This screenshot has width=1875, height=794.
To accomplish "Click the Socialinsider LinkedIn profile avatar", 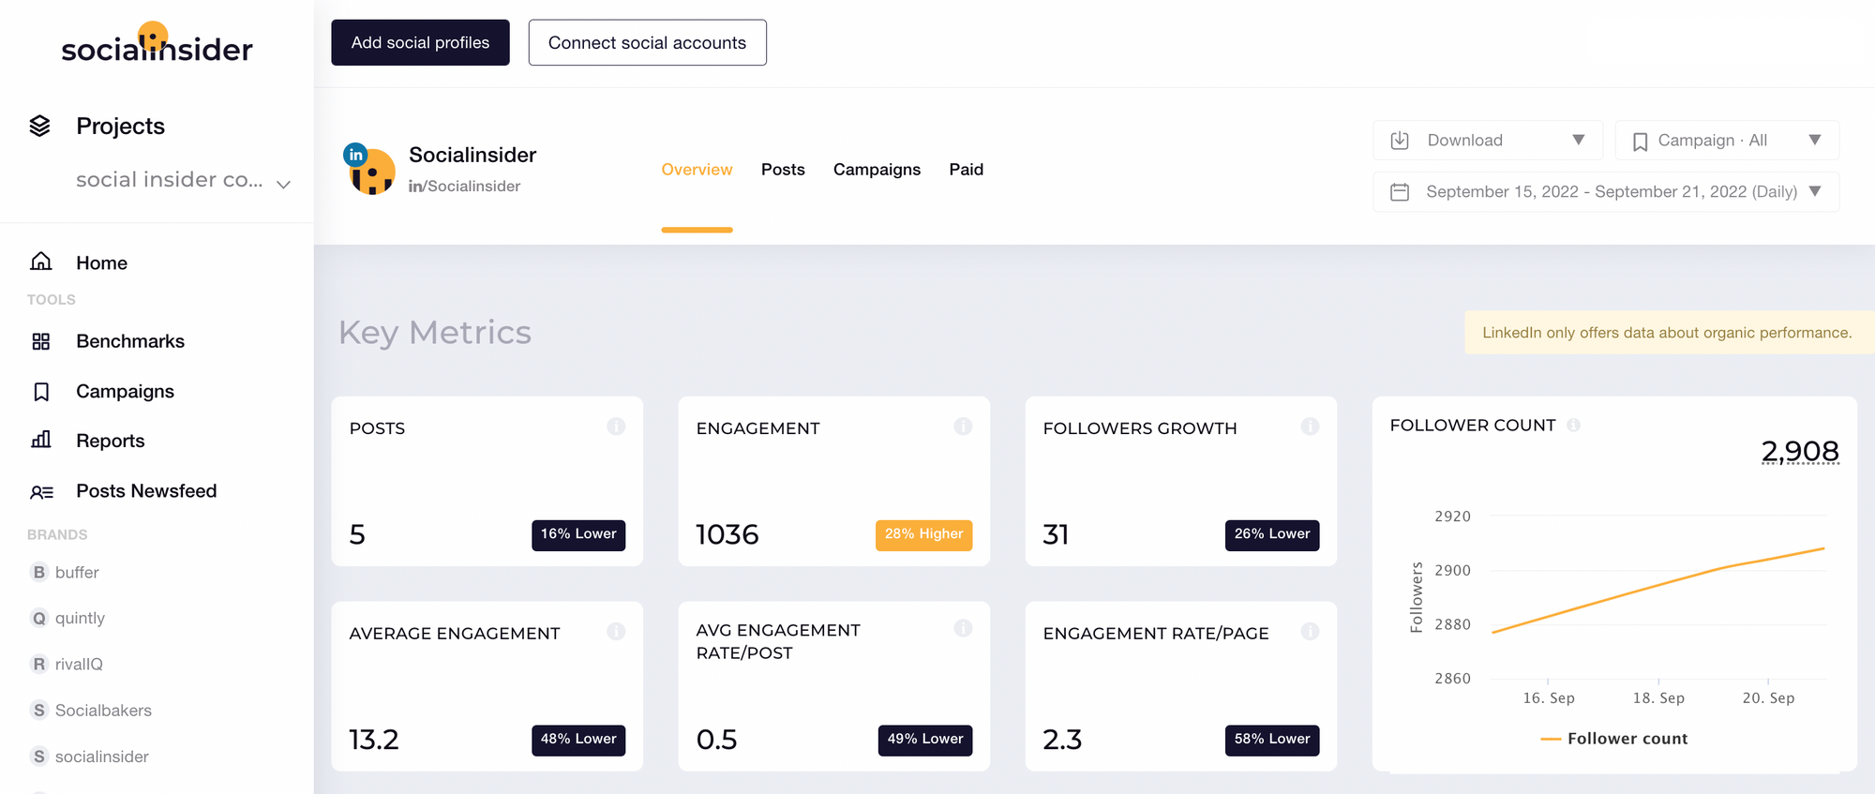I will pyautogui.click(x=369, y=169).
